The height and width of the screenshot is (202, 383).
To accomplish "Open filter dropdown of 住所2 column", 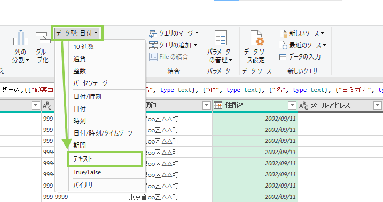I will pos(292,105).
